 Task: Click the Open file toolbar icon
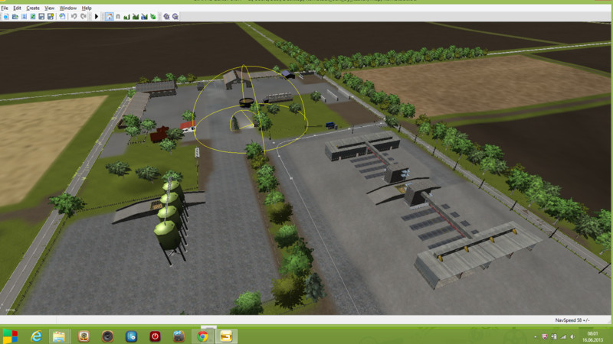(x=14, y=15)
